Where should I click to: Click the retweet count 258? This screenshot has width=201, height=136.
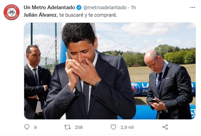[79, 127]
